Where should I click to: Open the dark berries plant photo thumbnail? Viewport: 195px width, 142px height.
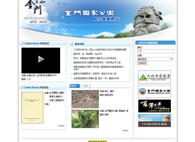click(x=85, y=119)
